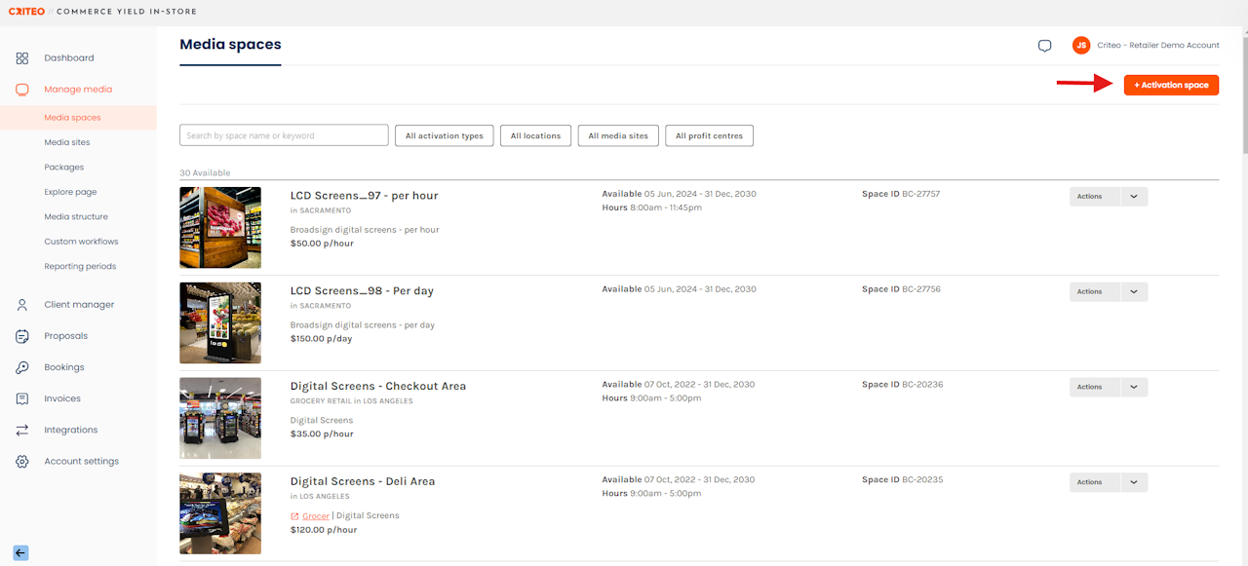
Task: Collapse sidebar with the back arrow button
Action: [x=20, y=553]
